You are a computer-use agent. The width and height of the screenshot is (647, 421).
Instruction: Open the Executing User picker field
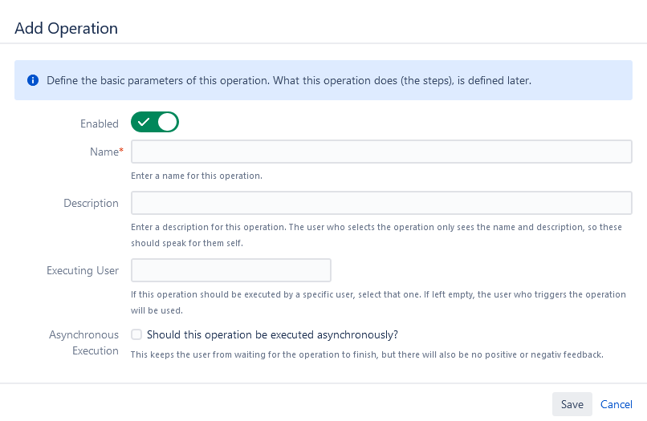231,270
